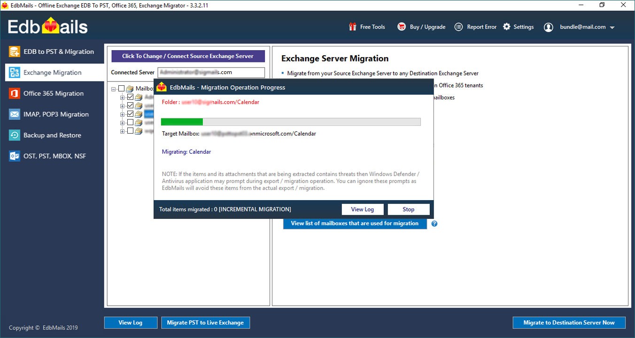Collapse the root Mailboxes tree node
Viewport: 635px width, 338px height.
(x=114, y=89)
